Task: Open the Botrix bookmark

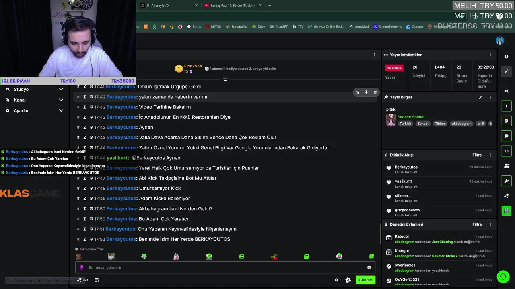Action: click(x=193, y=27)
